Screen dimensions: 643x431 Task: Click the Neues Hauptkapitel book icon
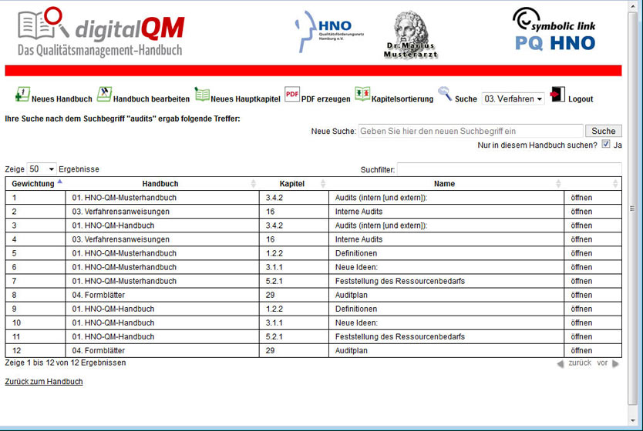(202, 94)
